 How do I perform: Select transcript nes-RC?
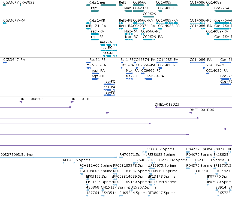pyautogui.click(x=106, y=48)
